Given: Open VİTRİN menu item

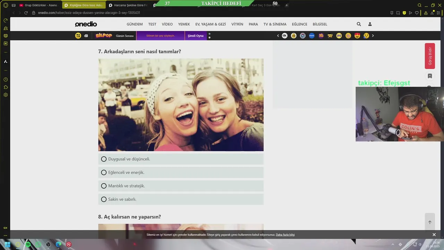Looking at the screenshot, I should 237,24.
